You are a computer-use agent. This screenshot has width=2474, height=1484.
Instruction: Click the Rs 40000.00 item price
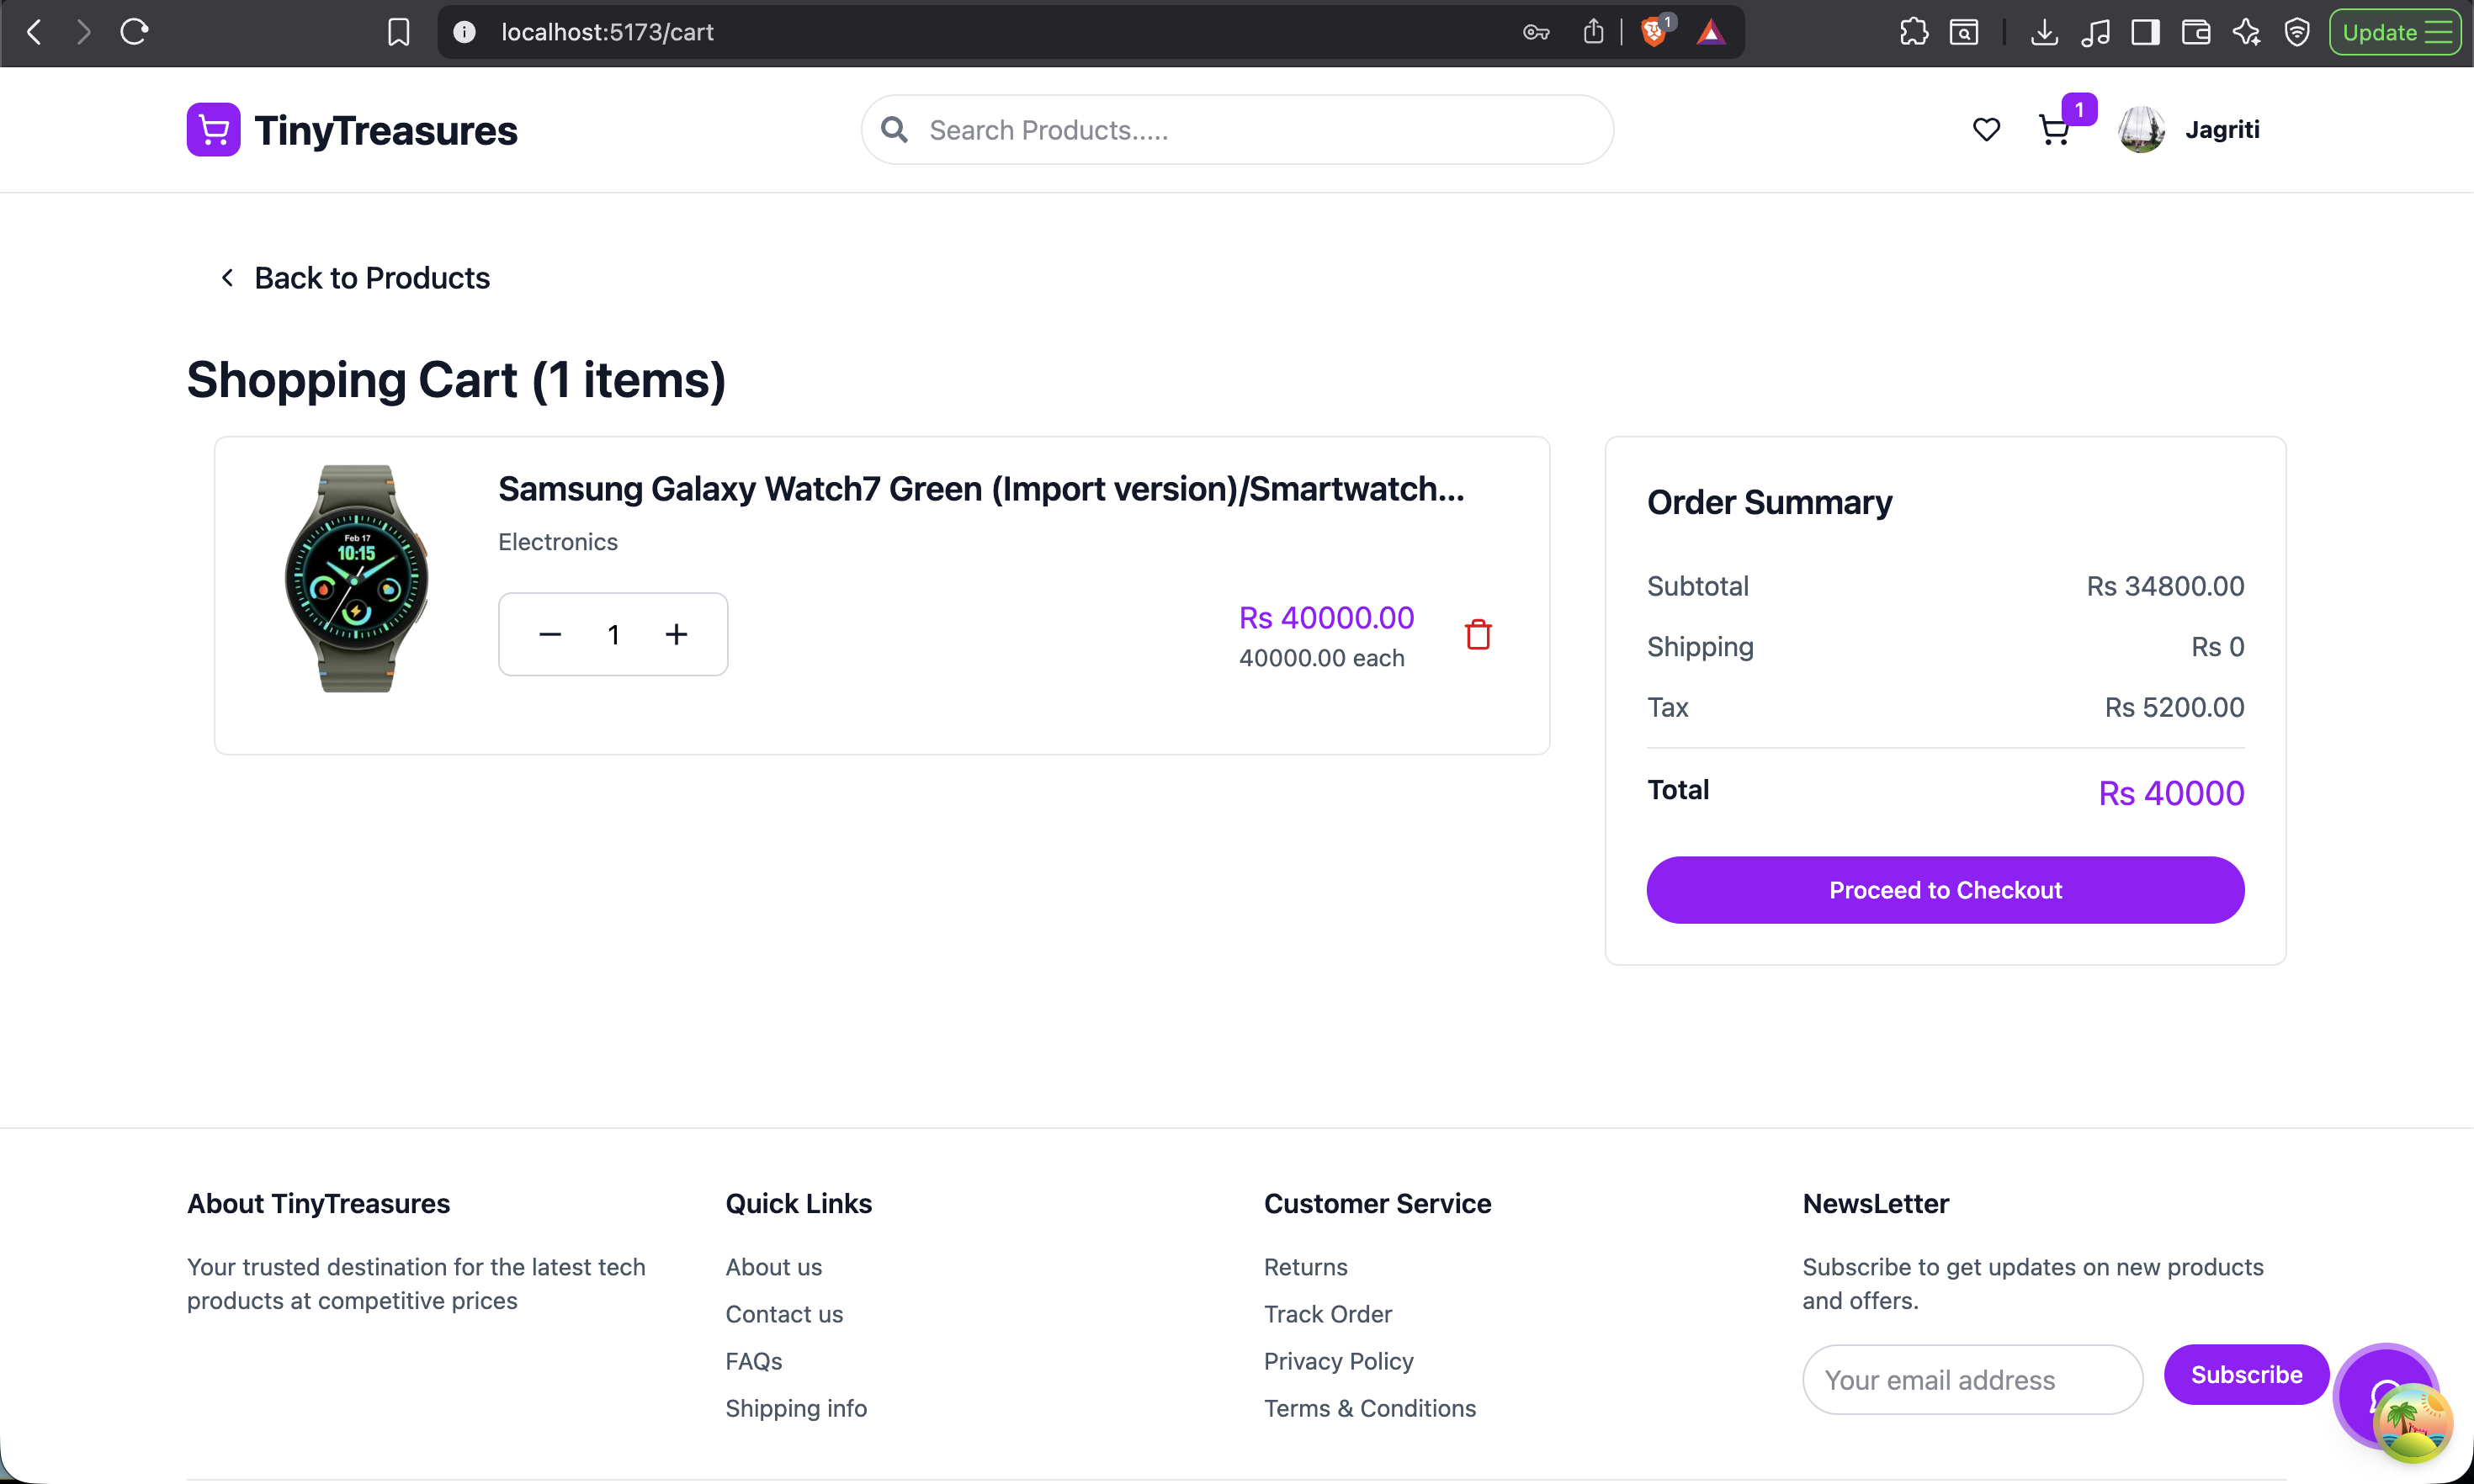(1326, 618)
